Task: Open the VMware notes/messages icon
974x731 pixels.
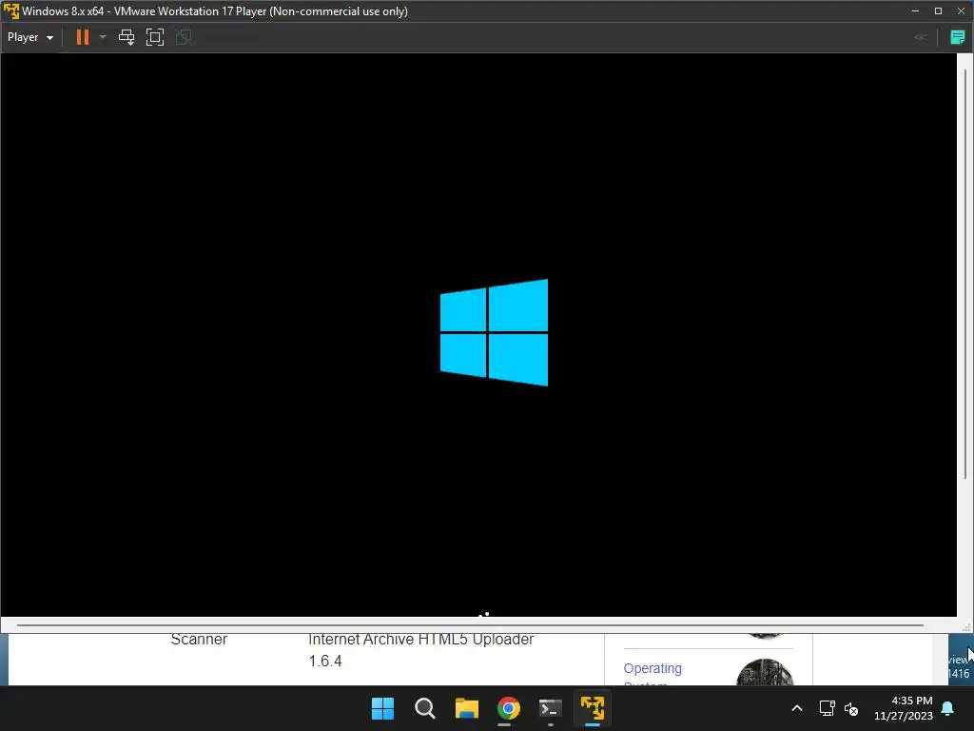Action: click(957, 37)
